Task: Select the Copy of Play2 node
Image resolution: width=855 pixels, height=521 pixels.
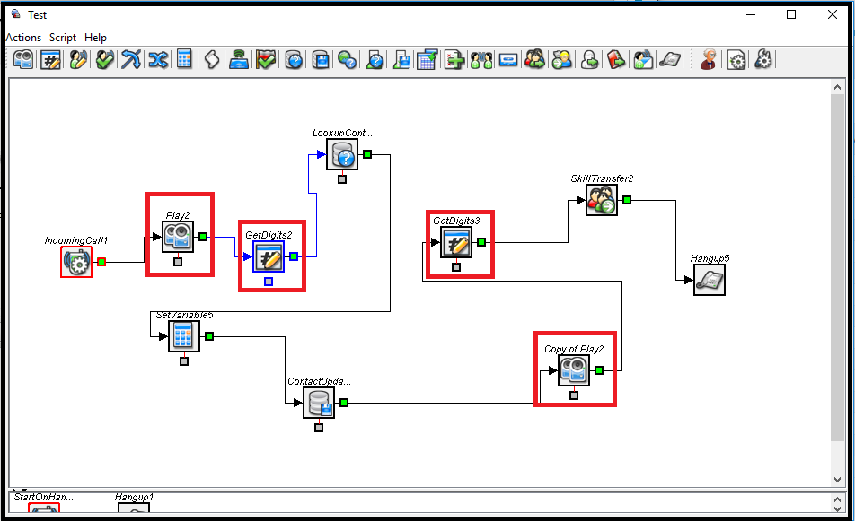Action: (x=574, y=370)
